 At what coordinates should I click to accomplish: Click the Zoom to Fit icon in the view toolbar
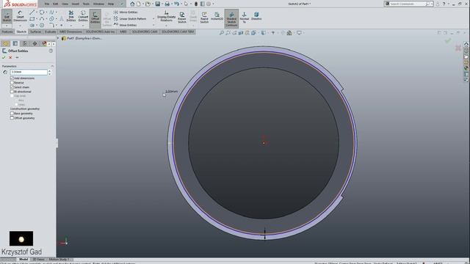(222, 33)
